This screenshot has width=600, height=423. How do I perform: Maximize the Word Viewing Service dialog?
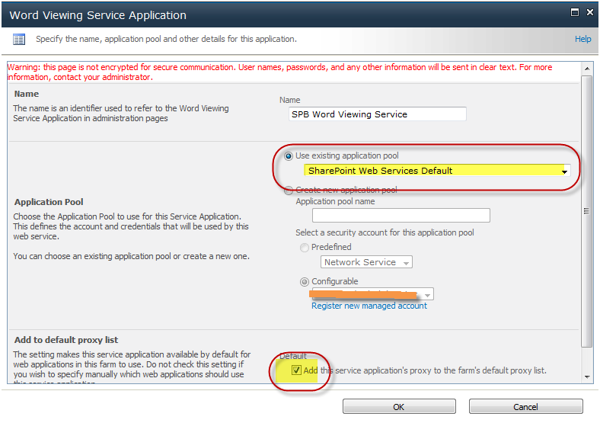point(575,12)
